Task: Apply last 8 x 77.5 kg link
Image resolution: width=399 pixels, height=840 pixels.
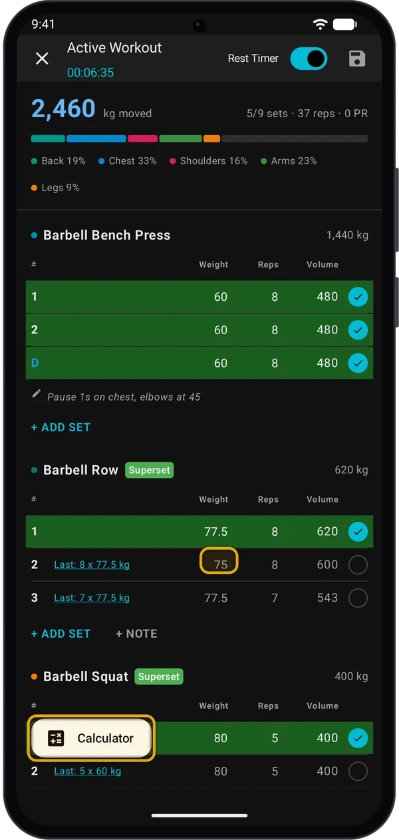Action: pyautogui.click(x=92, y=565)
